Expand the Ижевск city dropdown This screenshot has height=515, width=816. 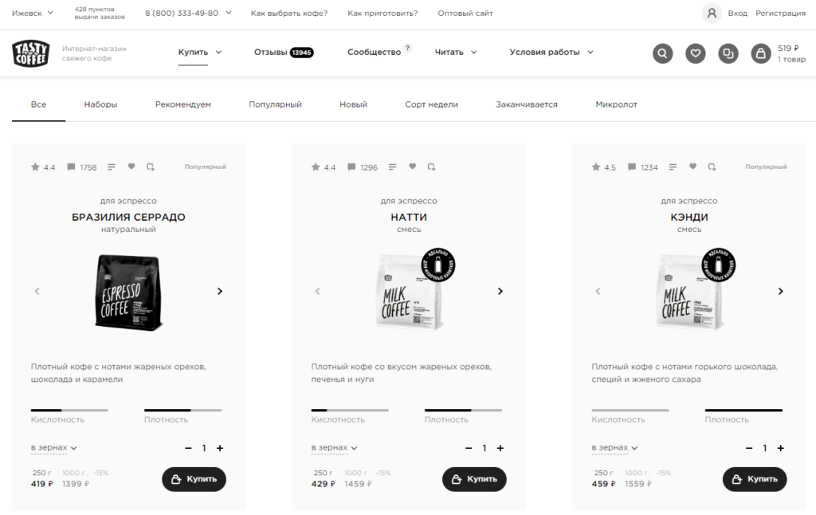(33, 13)
